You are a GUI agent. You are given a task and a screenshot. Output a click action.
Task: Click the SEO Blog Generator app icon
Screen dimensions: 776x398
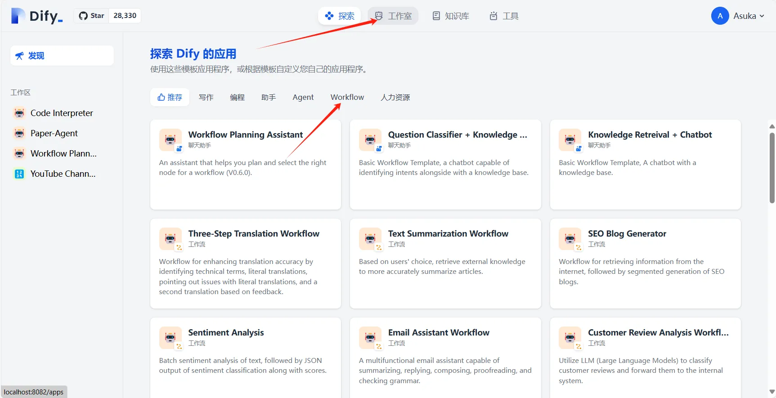pyautogui.click(x=570, y=239)
